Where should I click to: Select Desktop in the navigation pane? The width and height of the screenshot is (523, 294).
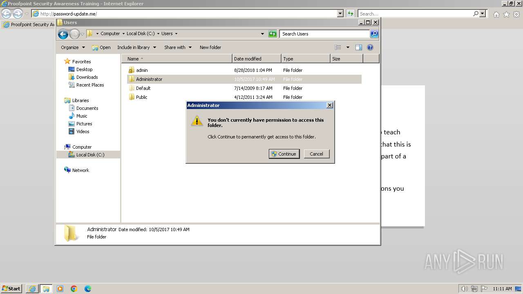tap(80, 69)
